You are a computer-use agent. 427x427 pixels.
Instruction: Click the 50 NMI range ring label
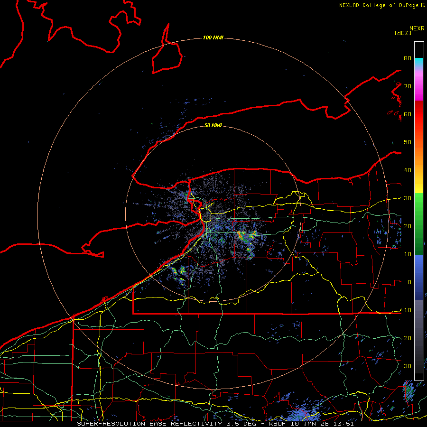[213, 125]
